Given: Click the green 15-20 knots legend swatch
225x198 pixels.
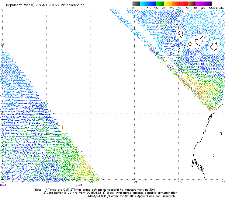Looking at the screenshot, I should point(160,4).
